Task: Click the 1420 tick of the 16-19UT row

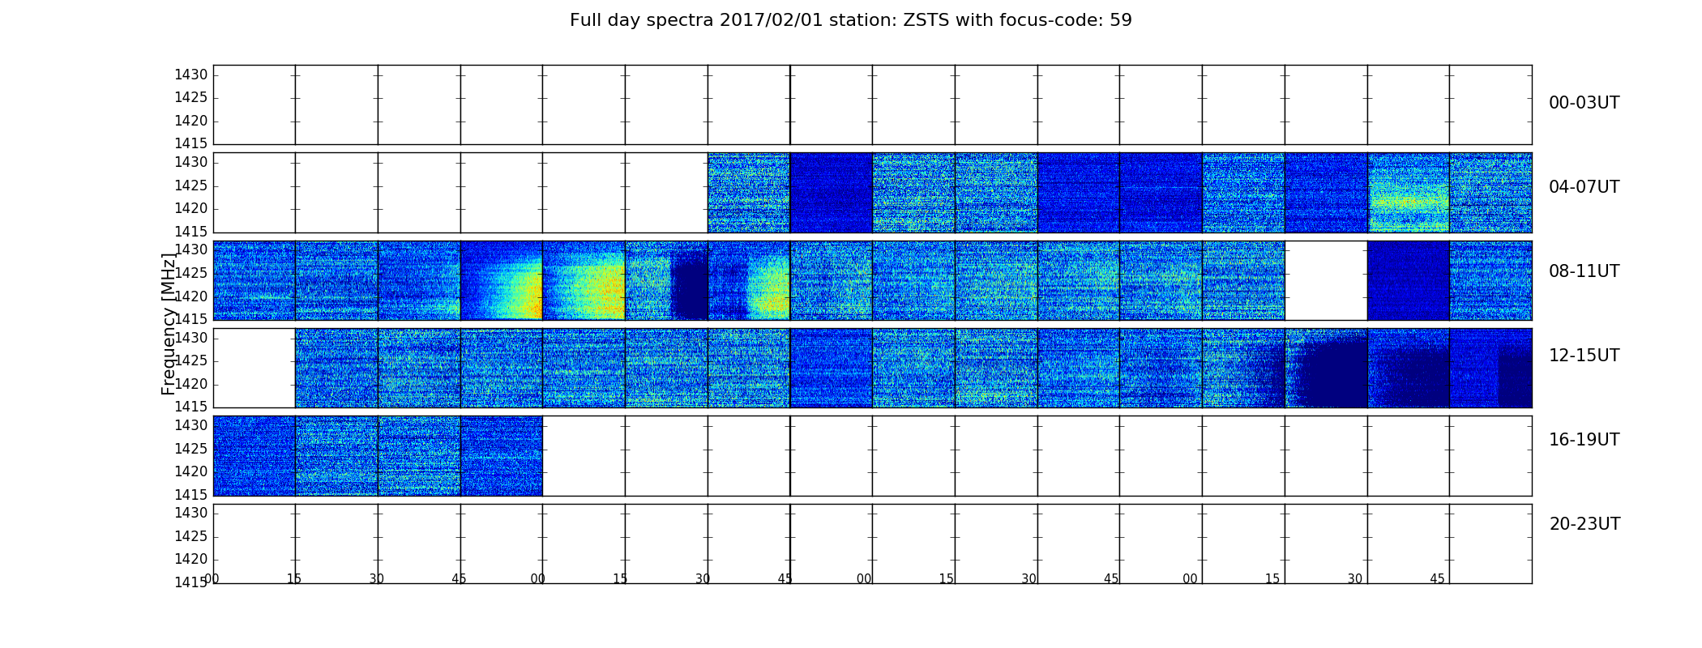Action: tap(191, 472)
